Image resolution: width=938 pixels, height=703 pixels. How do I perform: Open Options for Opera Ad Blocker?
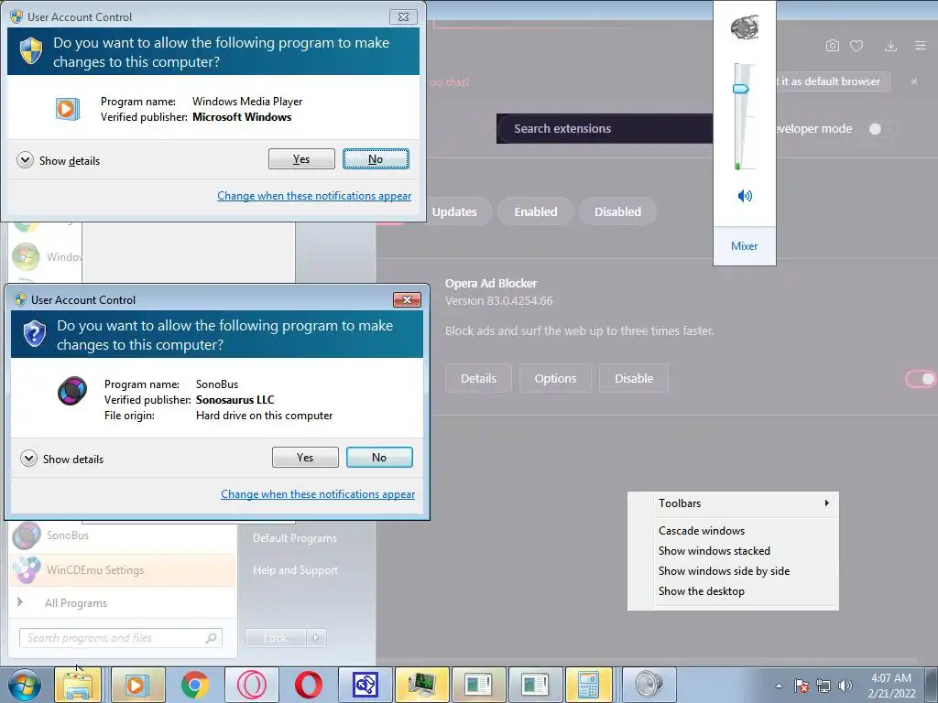(x=555, y=378)
